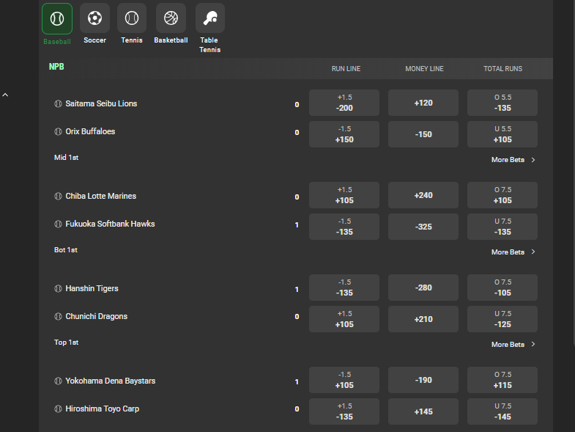Select the Tennis sport icon
Image resolution: width=575 pixels, height=432 pixels.
click(132, 18)
